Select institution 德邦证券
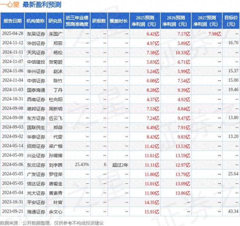Image resolution: width=240 pixels, height=226 pixels. [36, 109]
